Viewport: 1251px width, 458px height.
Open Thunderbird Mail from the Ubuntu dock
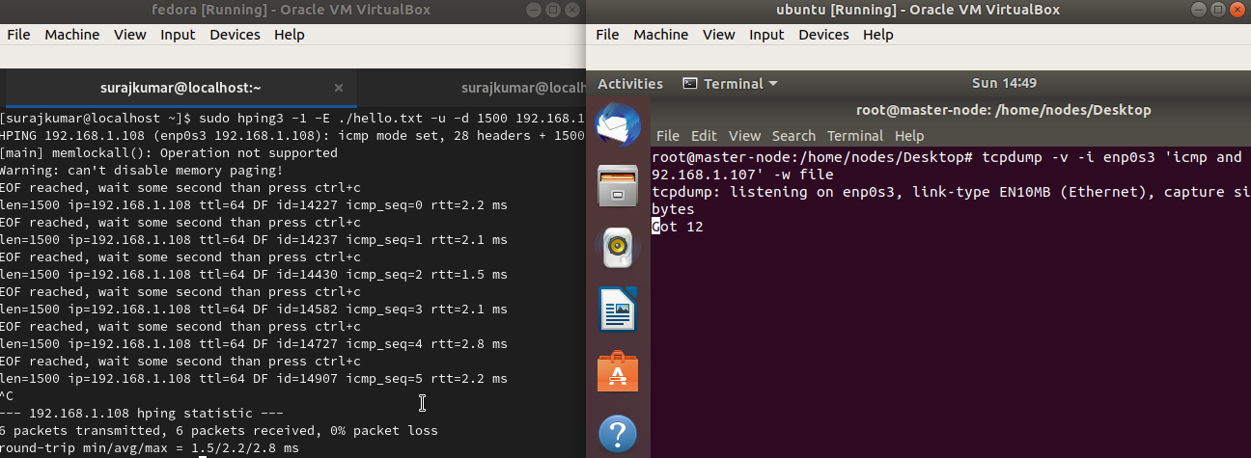tap(618, 124)
